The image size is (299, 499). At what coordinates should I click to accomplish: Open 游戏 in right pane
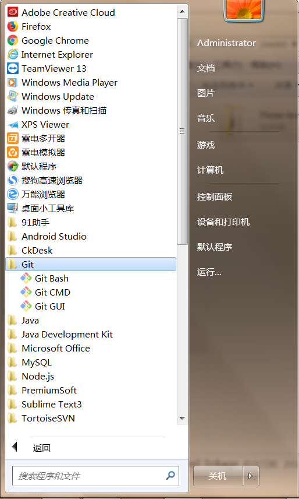pos(206,145)
